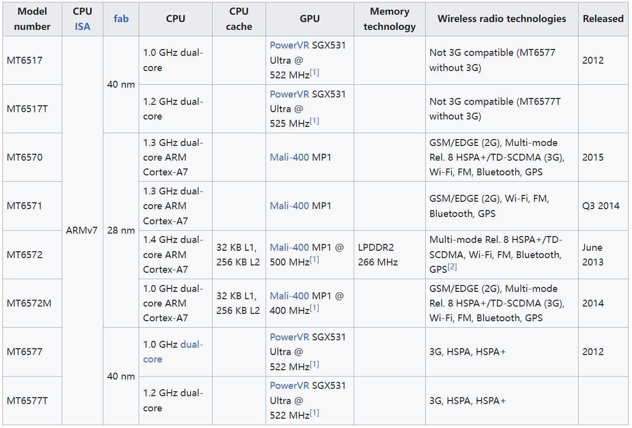Select the MT6577T model number cell

(32, 401)
